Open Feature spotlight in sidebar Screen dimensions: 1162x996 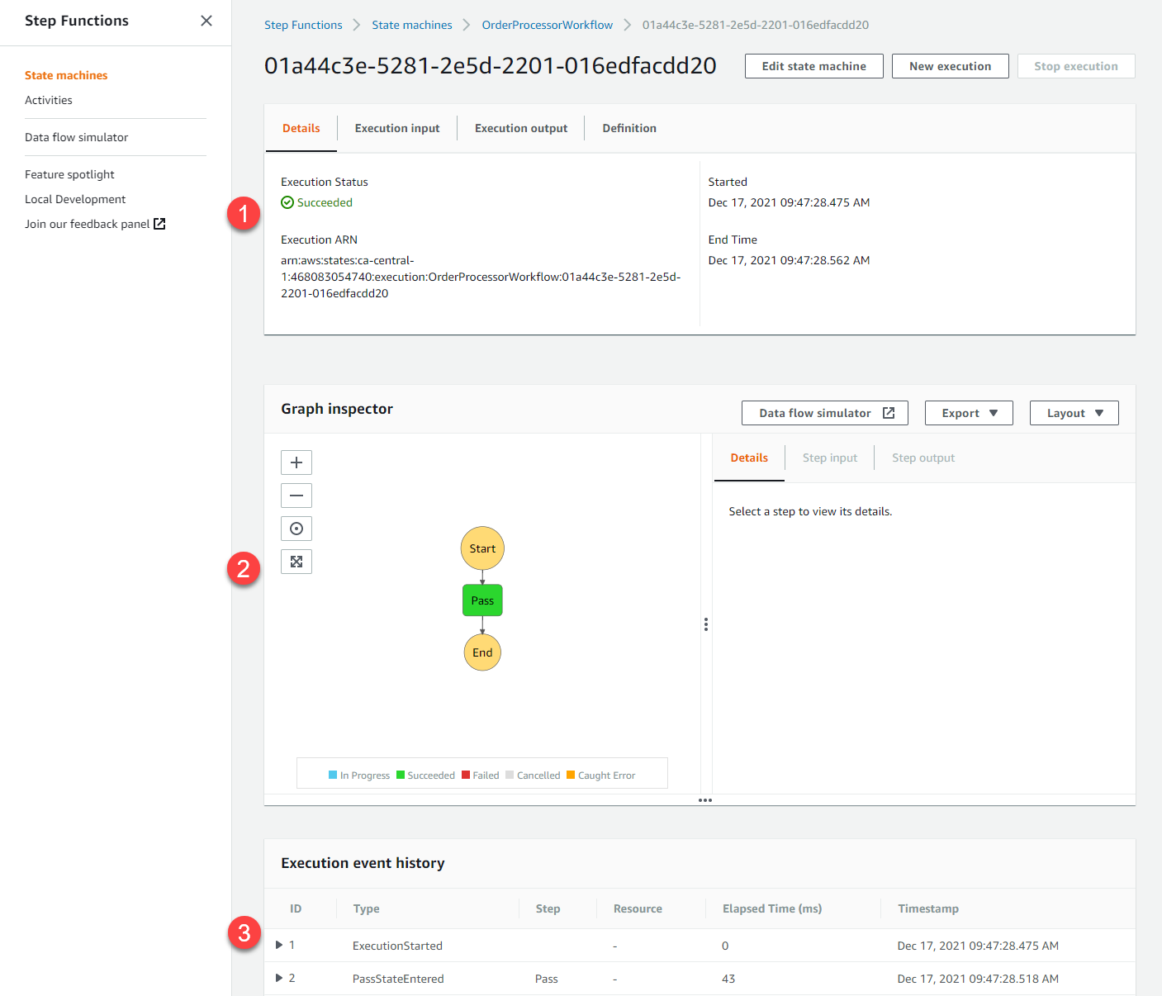coord(69,174)
